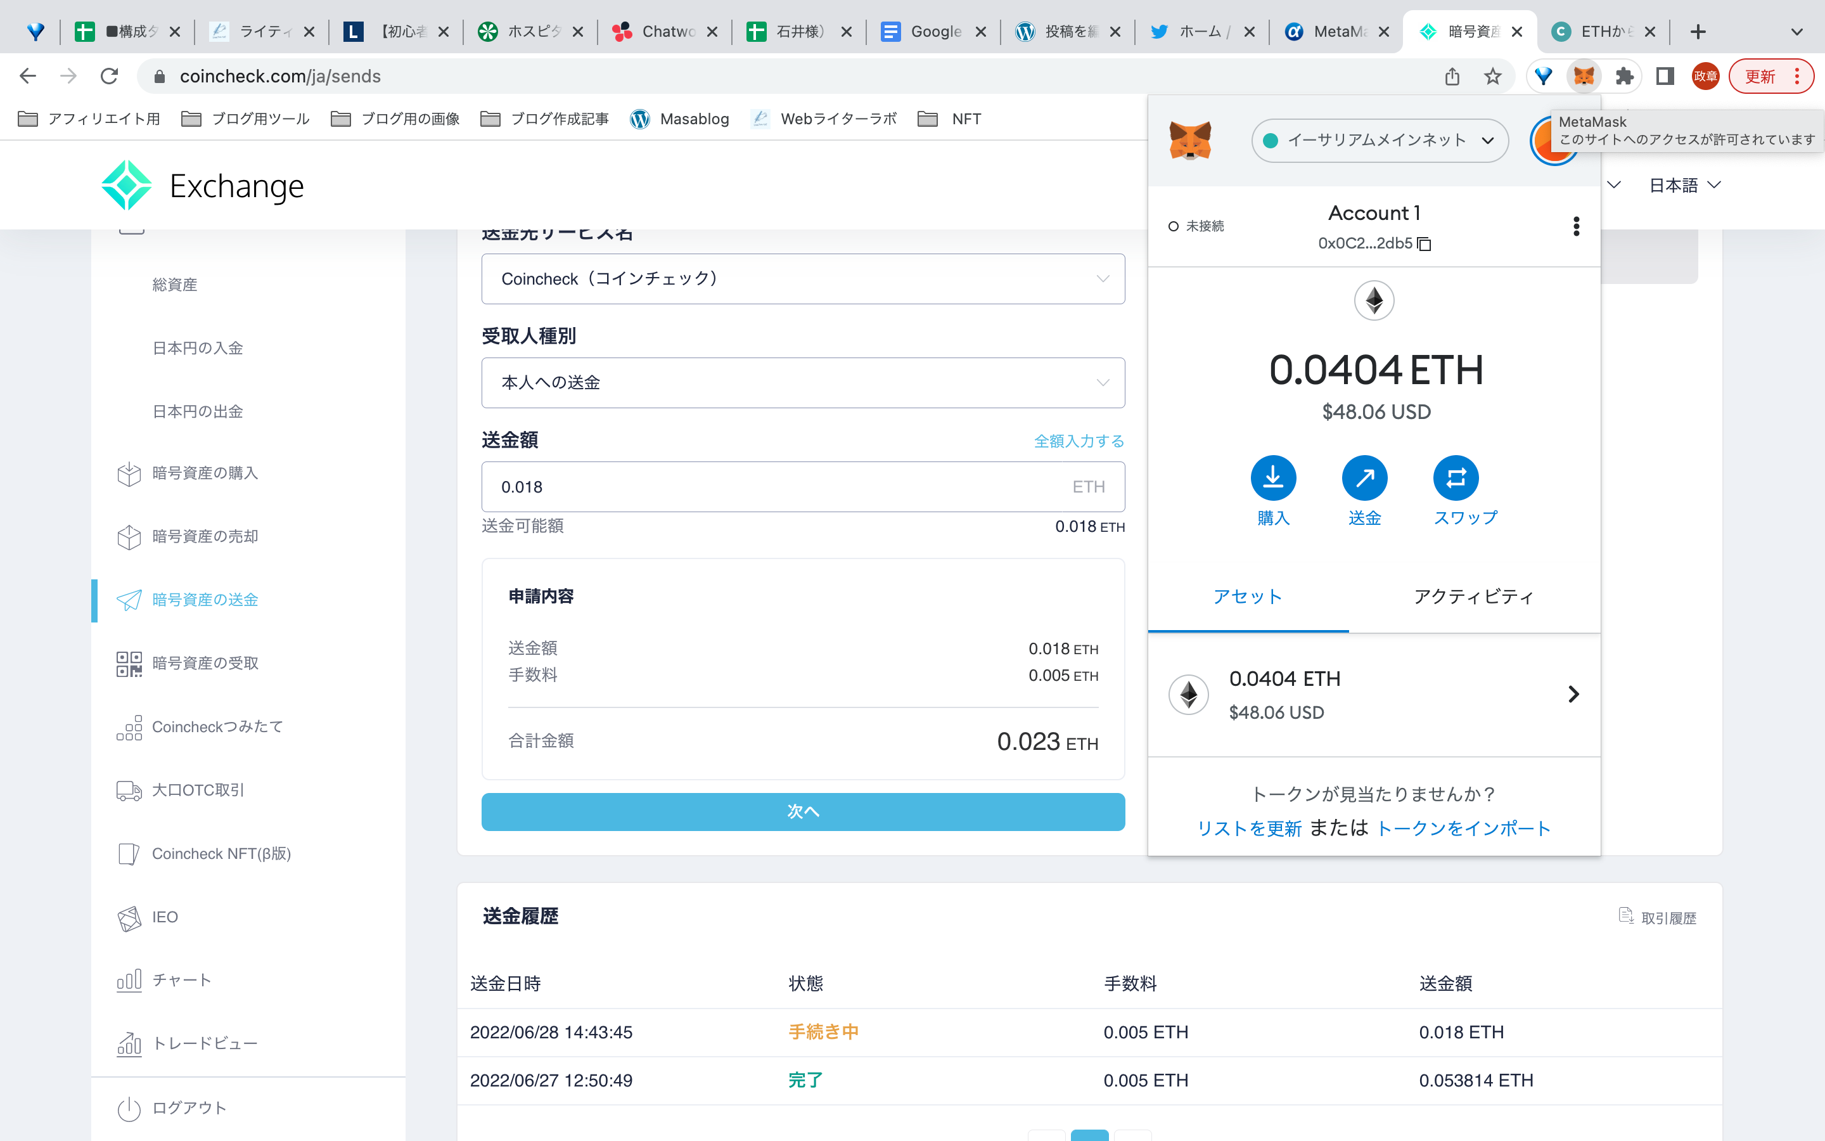
Task: Click the 手続き中 status in history
Action: tap(824, 1033)
